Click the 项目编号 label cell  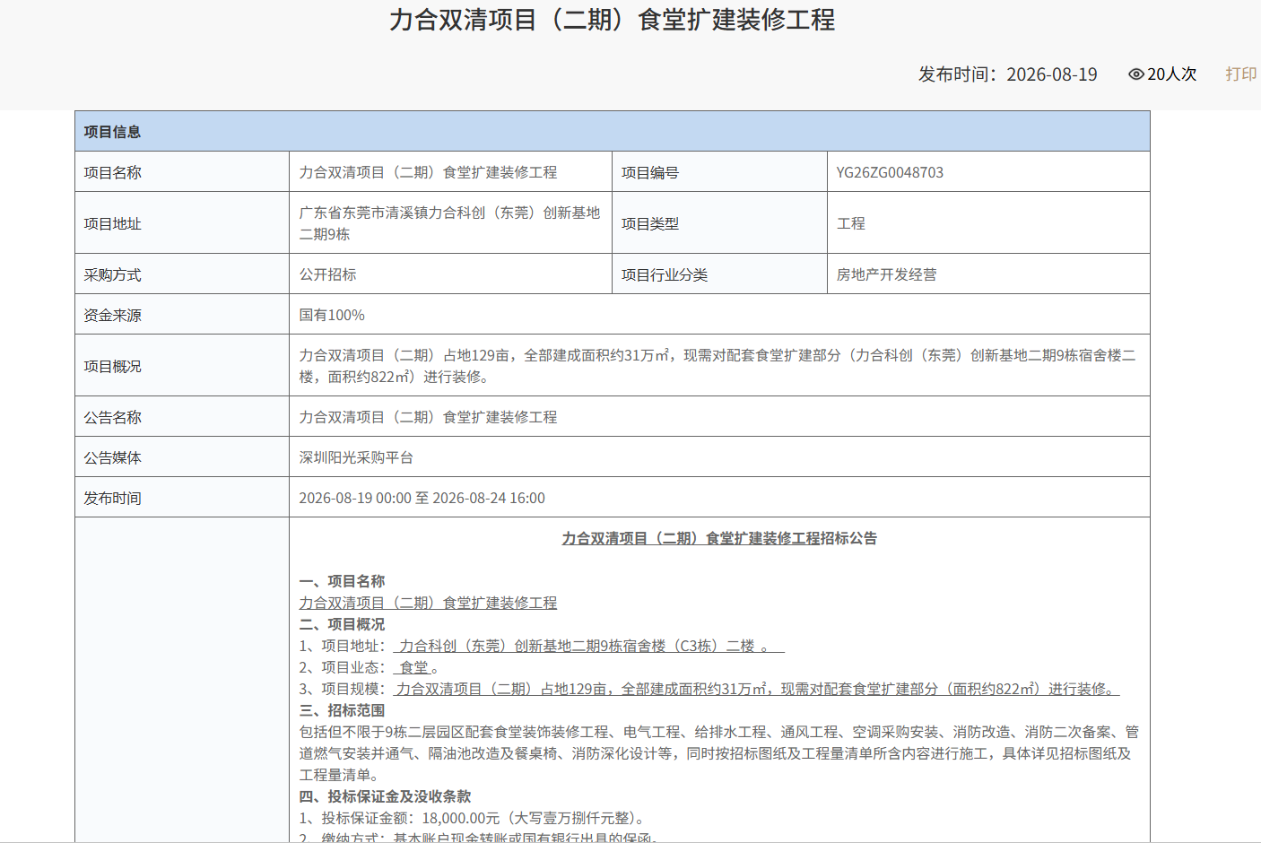click(719, 171)
